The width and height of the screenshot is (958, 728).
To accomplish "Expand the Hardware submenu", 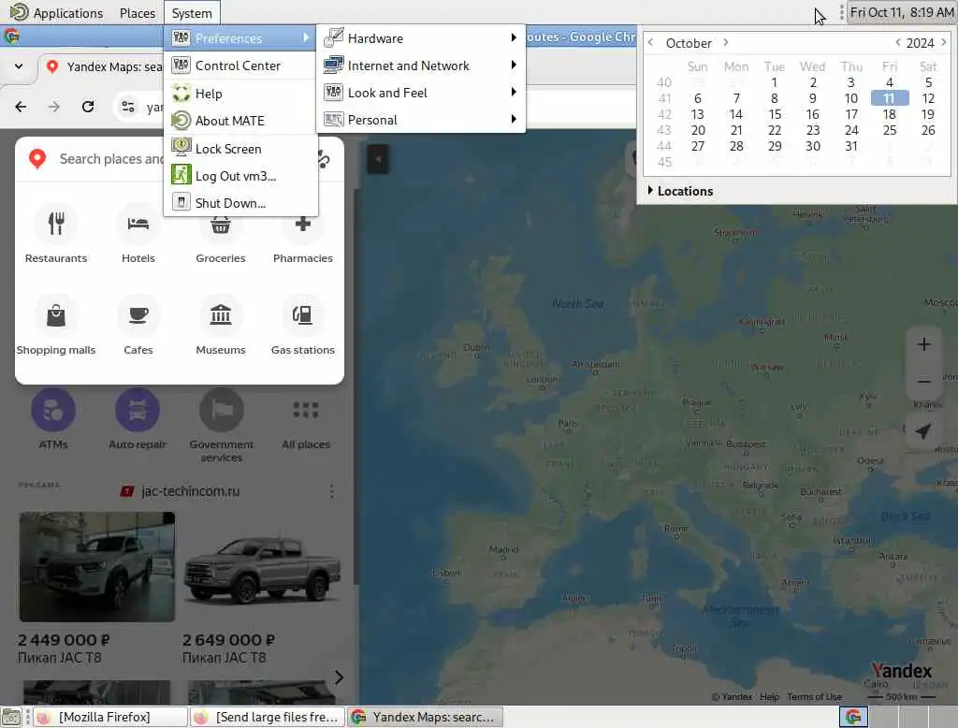I will pyautogui.click(x=420, y=38).
